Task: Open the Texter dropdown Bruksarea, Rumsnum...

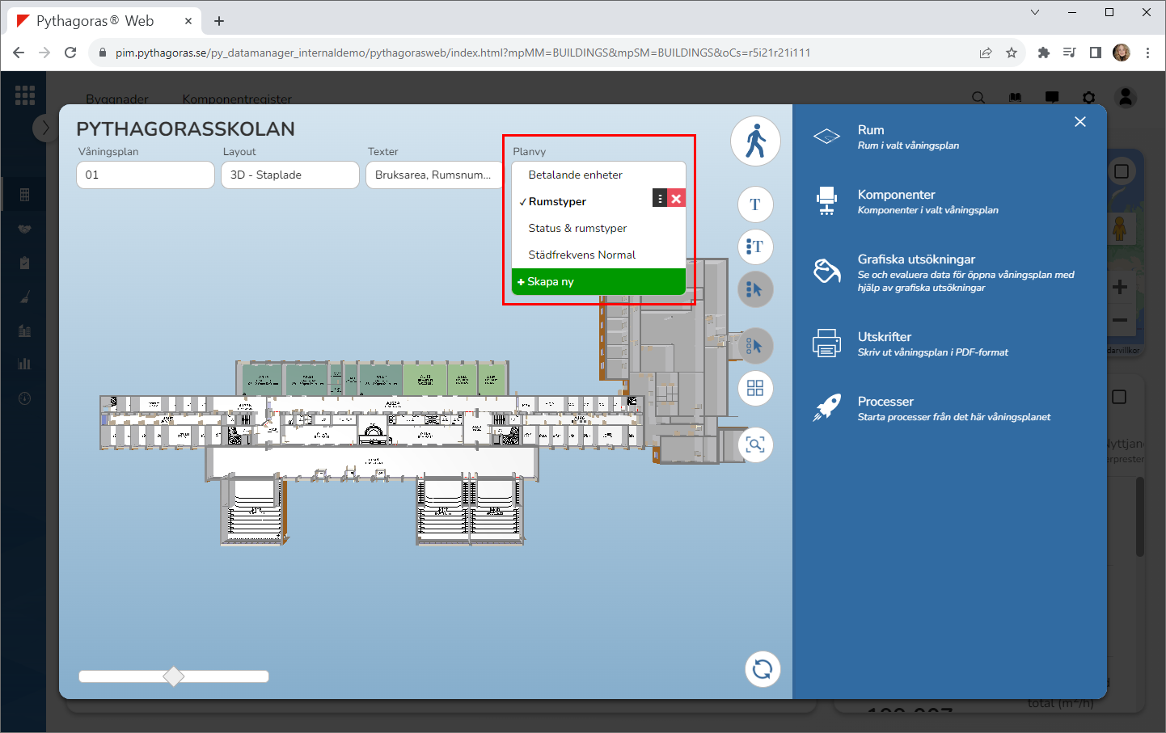Action: click(x=434, y=175)
